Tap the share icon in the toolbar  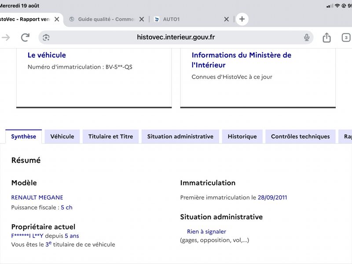pos(326,37)
